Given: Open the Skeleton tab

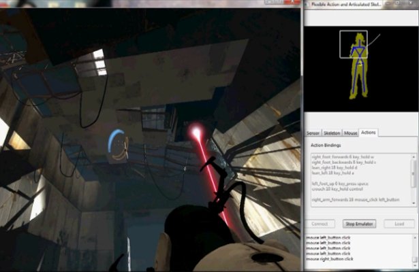Looking at the screenshot, I should point(332,133).
